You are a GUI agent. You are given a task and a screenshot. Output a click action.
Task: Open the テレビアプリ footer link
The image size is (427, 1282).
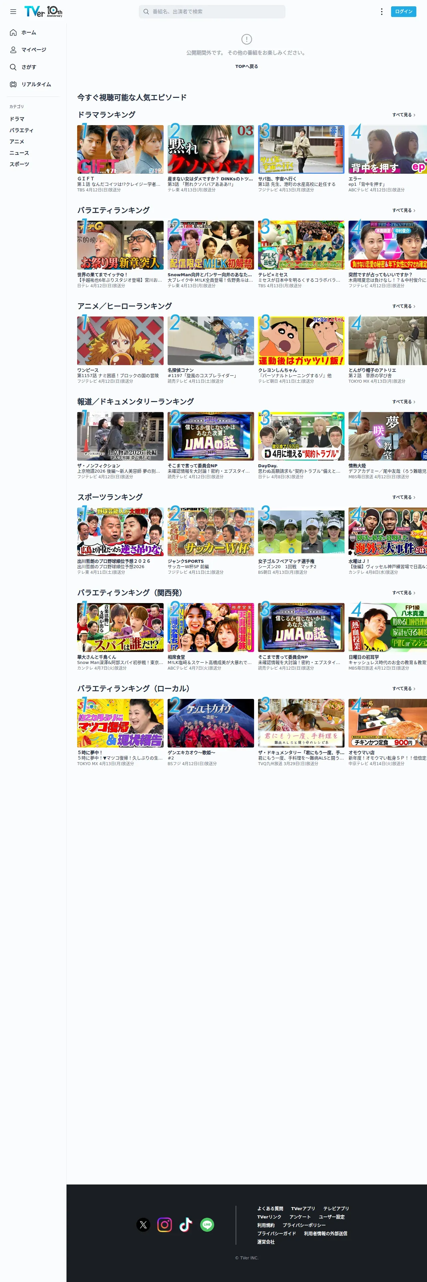tap(336, 1209)
